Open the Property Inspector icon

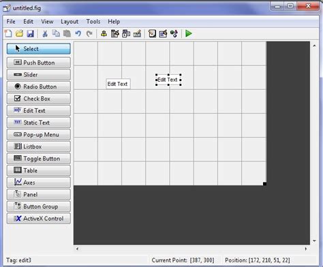163,33
